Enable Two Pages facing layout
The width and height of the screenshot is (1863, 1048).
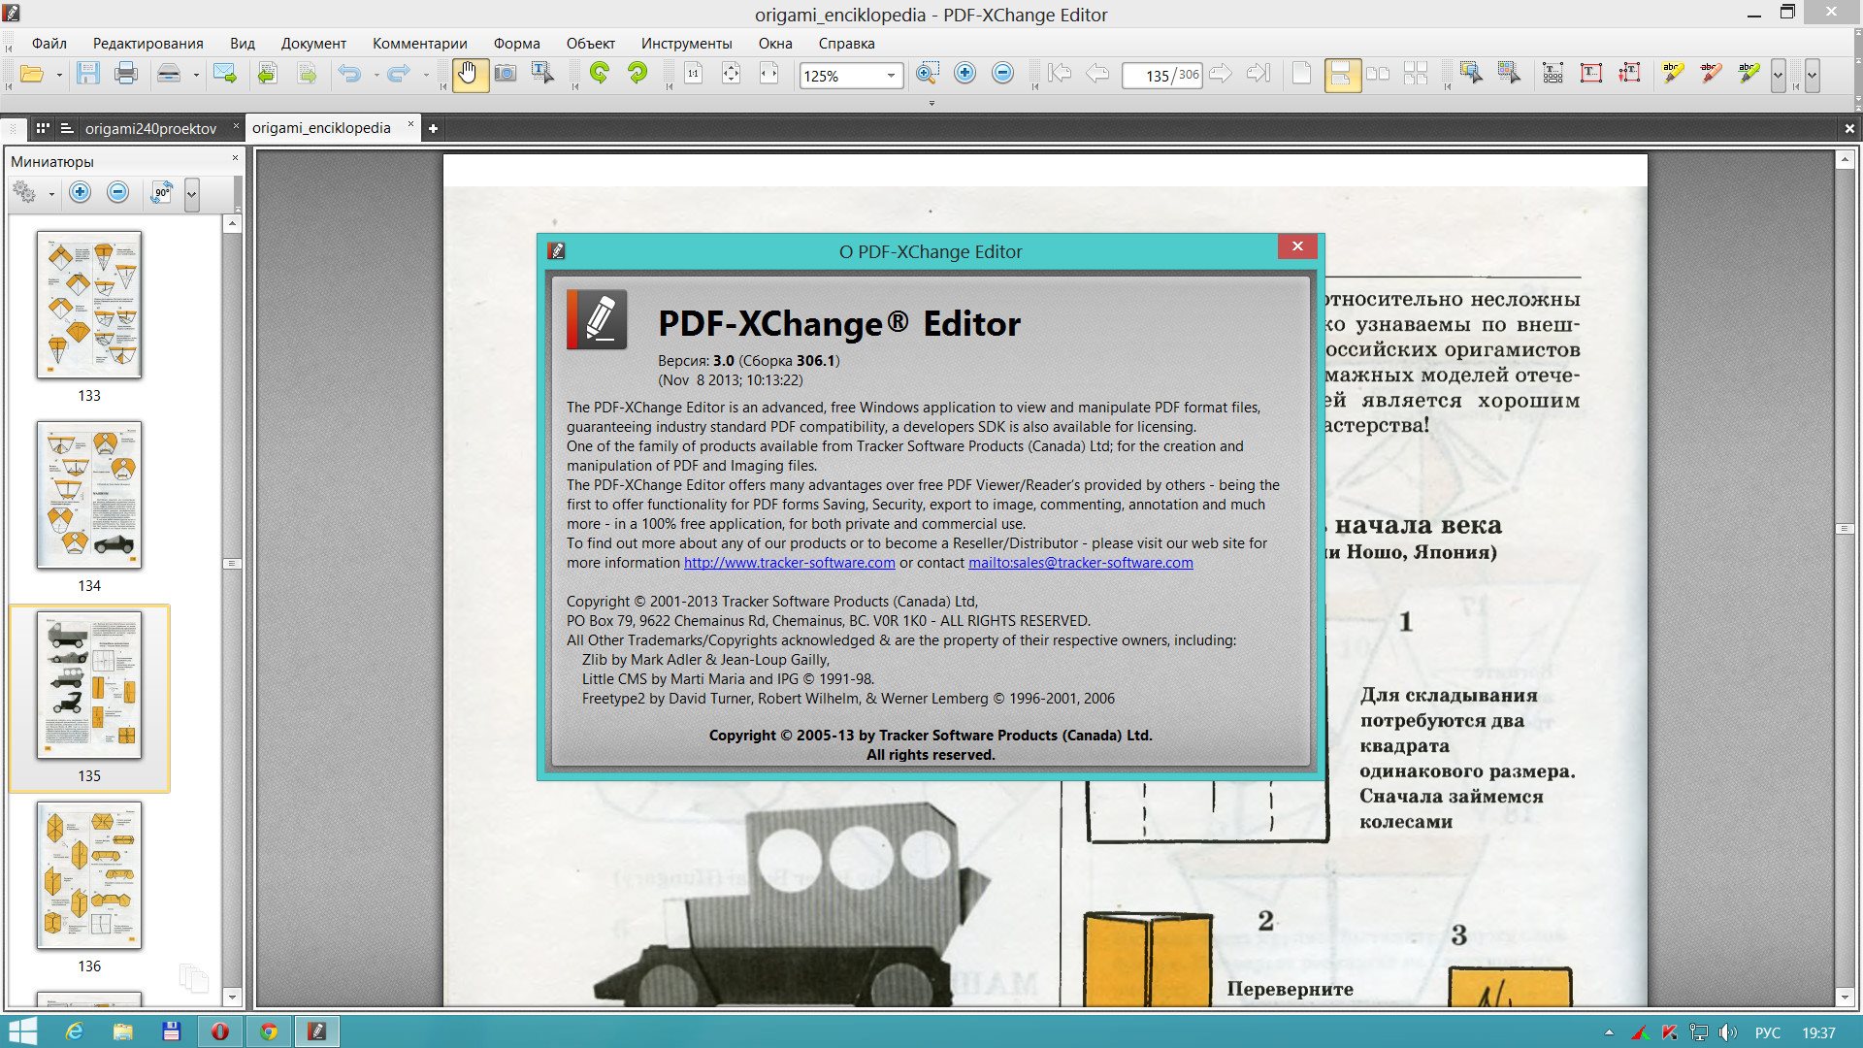pos(1378,75)
